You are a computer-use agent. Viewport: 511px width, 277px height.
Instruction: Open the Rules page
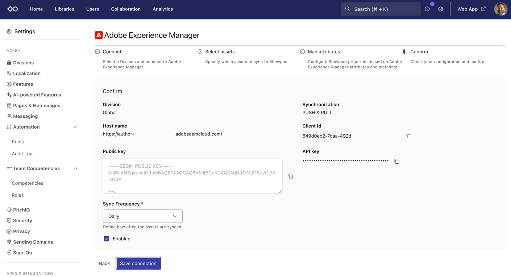tap(18, 142)
